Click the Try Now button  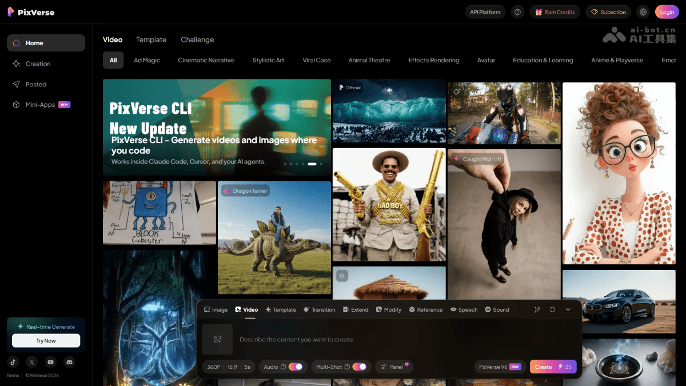46,341
